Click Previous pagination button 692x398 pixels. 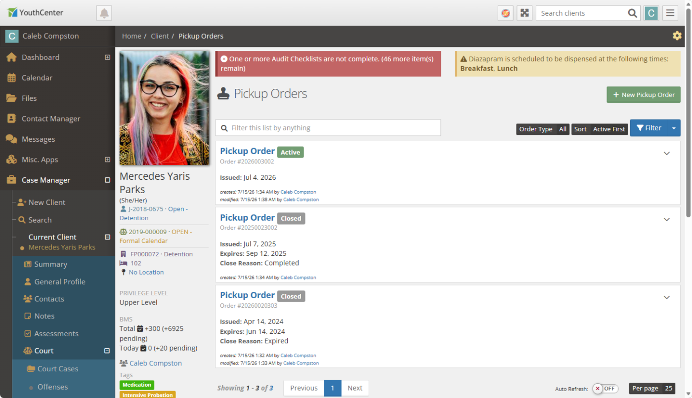[x=303, y=388]
